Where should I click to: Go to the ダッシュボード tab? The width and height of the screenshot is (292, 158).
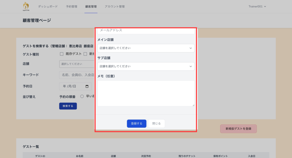[48, 7]
